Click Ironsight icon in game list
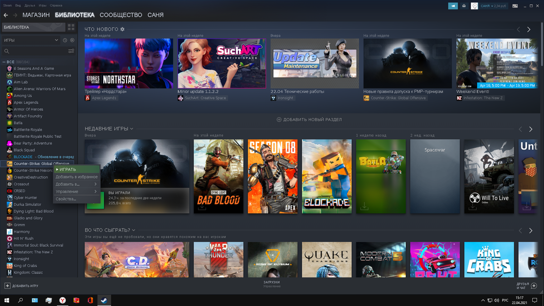The width and height of the screenshot is (544, 306). [x=10, y=259]
